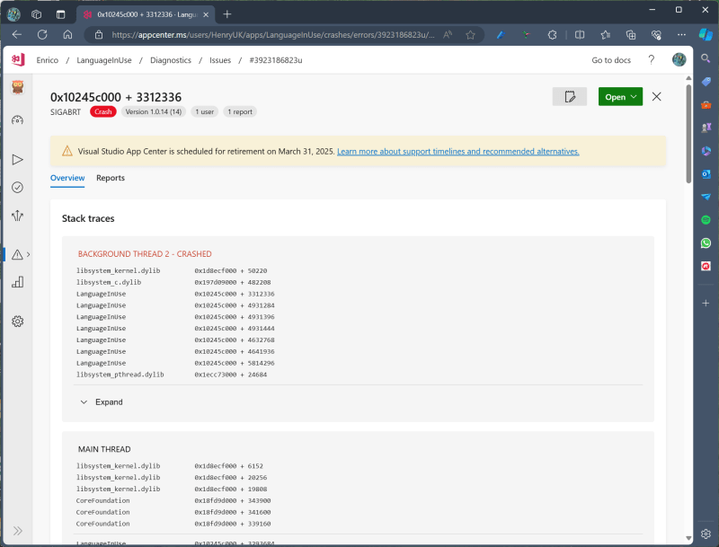Open the sidebar settings gear
Viewport: 719px width, 547px height.
[706, 534]
